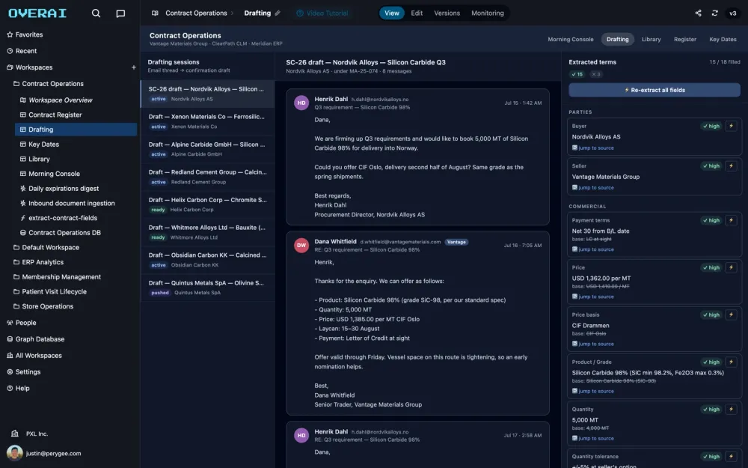The image size is (748, 468).
Task: Toggle the 3 unfilled filter chip
Action: tap(596, 74)
